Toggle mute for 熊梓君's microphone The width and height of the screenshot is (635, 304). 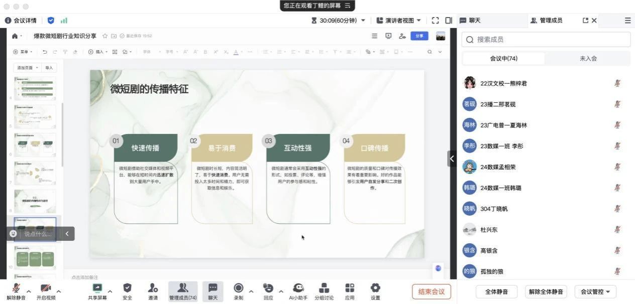click(617, 83)
